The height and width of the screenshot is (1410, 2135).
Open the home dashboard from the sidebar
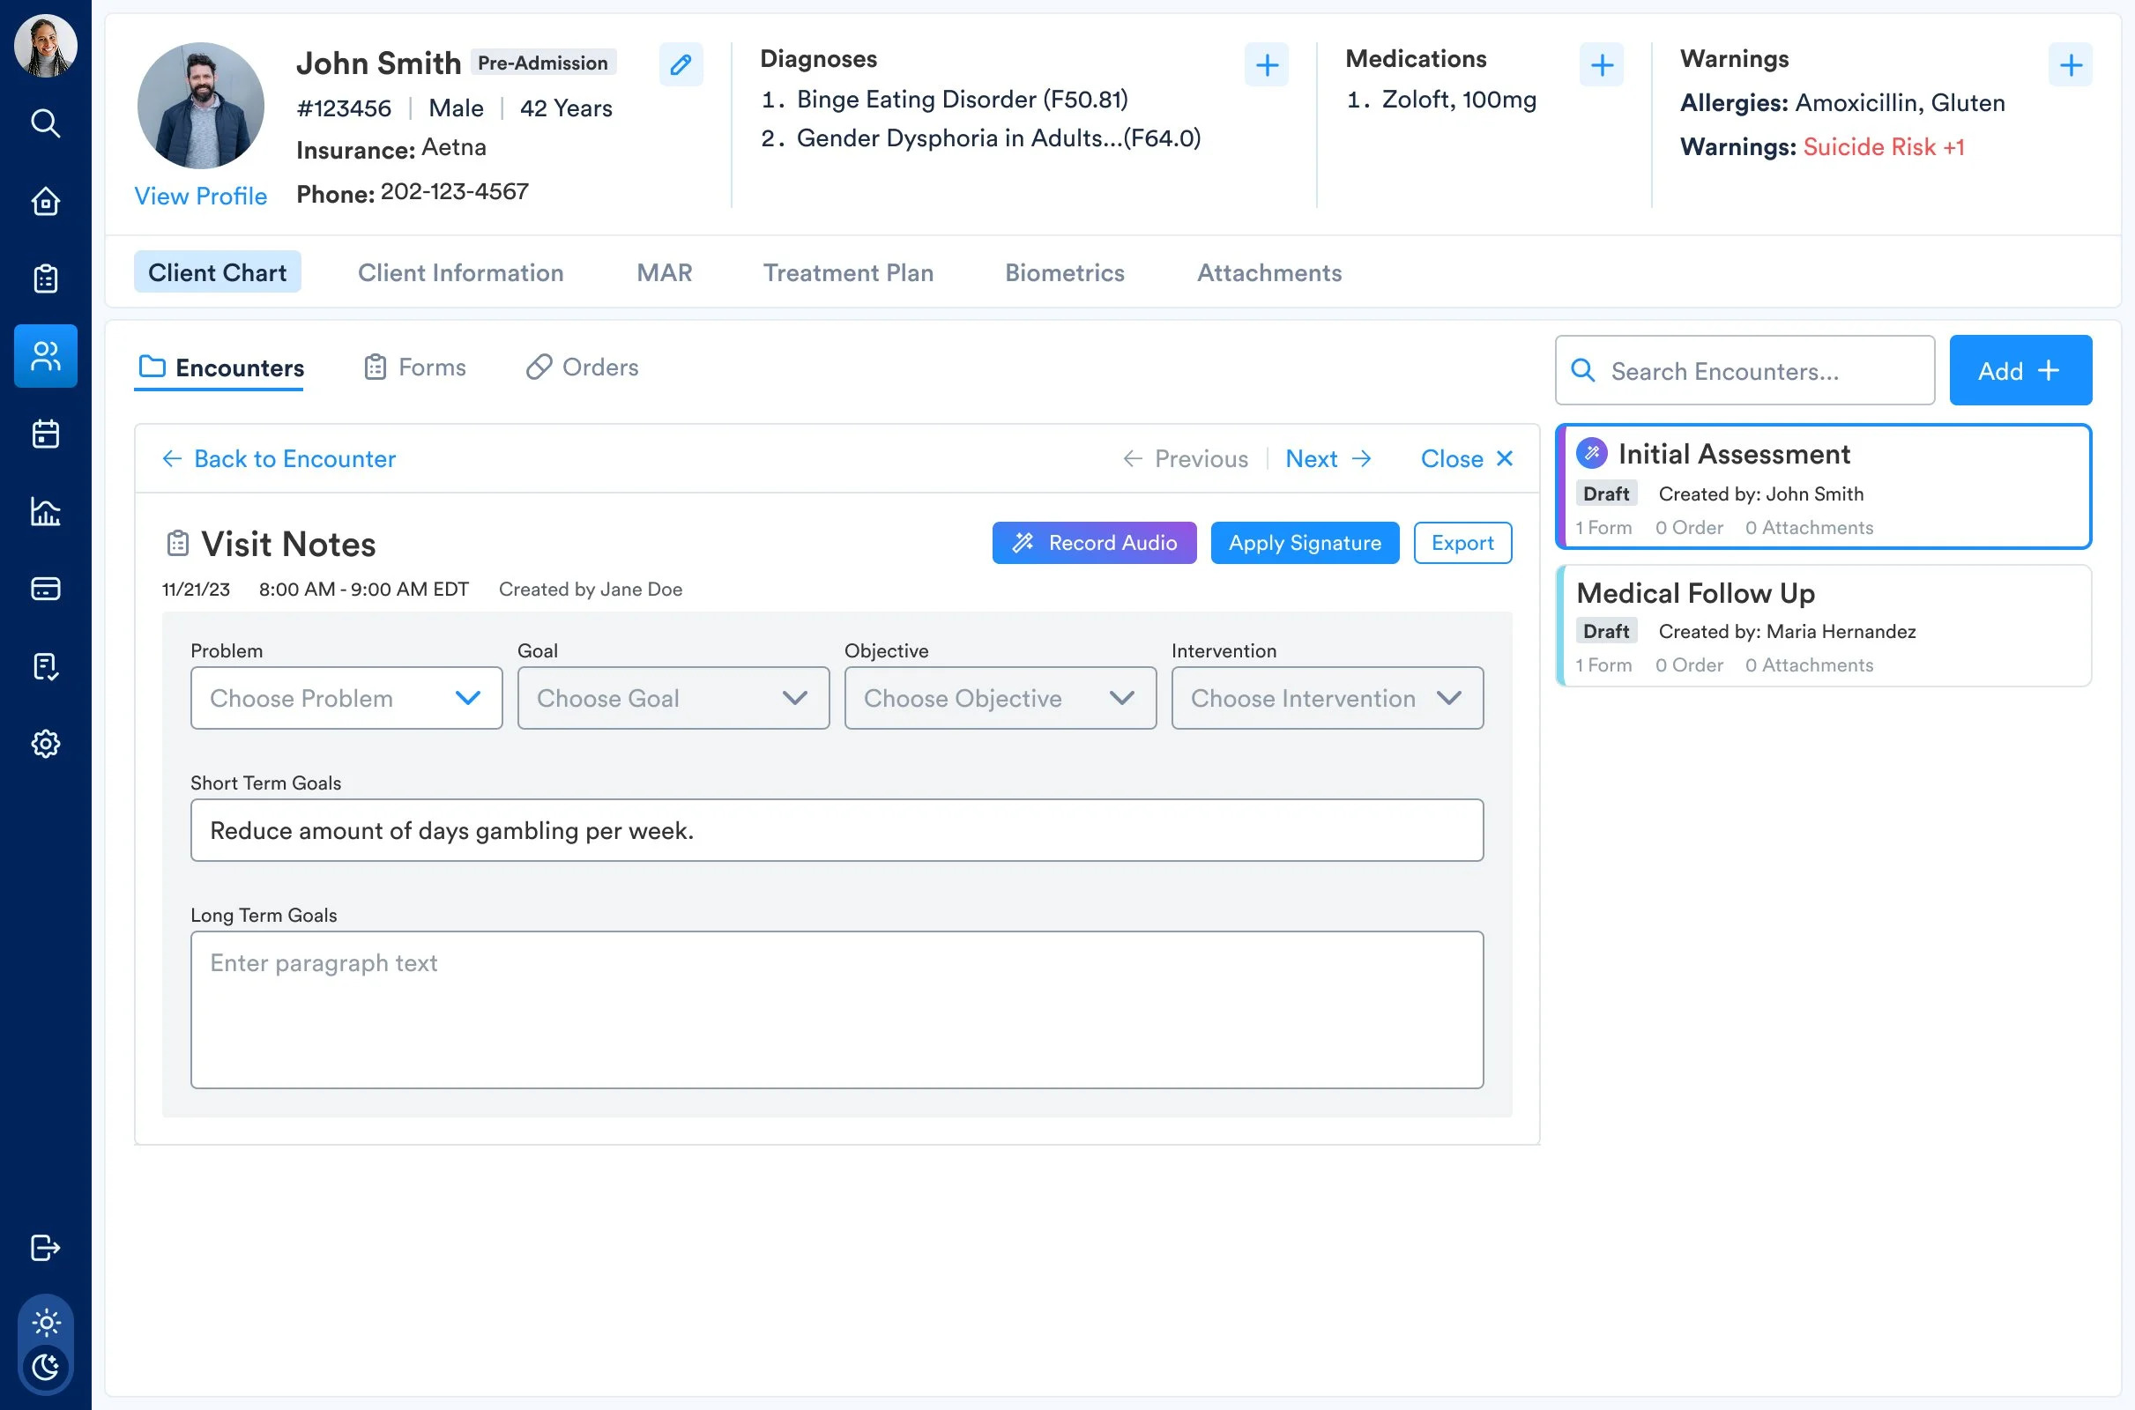(45, 202)
